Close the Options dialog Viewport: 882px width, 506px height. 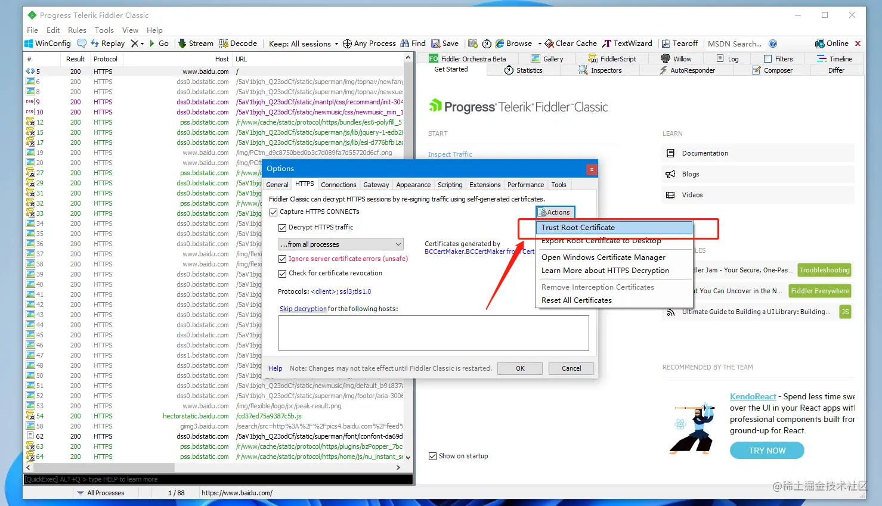591,169
